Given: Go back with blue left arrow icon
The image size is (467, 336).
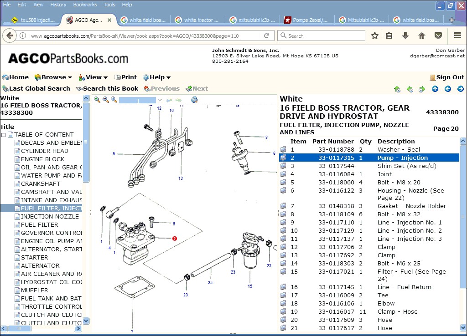Looking at the screenshot, I should tap(447, 89).
